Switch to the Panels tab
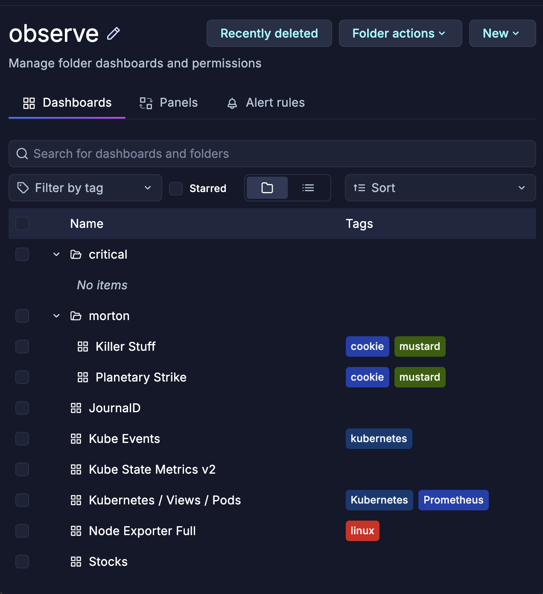Viewport: 543px width, 594px height. click(169, 103)
